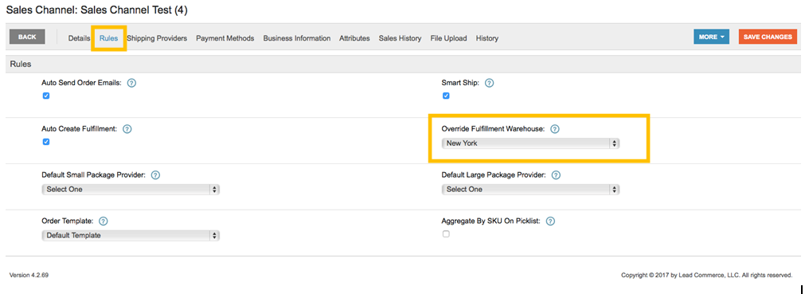Viewport: 809px width, 294px height.
Task: Click help icon beside Auto Create Fulfillment
Action: point(127,129)
